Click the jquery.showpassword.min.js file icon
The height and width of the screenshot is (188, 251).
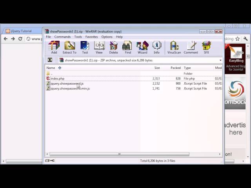coord(48,89)
